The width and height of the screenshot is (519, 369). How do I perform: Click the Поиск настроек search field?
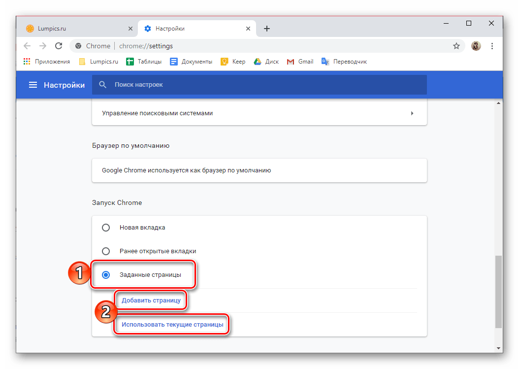tap(259, 85)
